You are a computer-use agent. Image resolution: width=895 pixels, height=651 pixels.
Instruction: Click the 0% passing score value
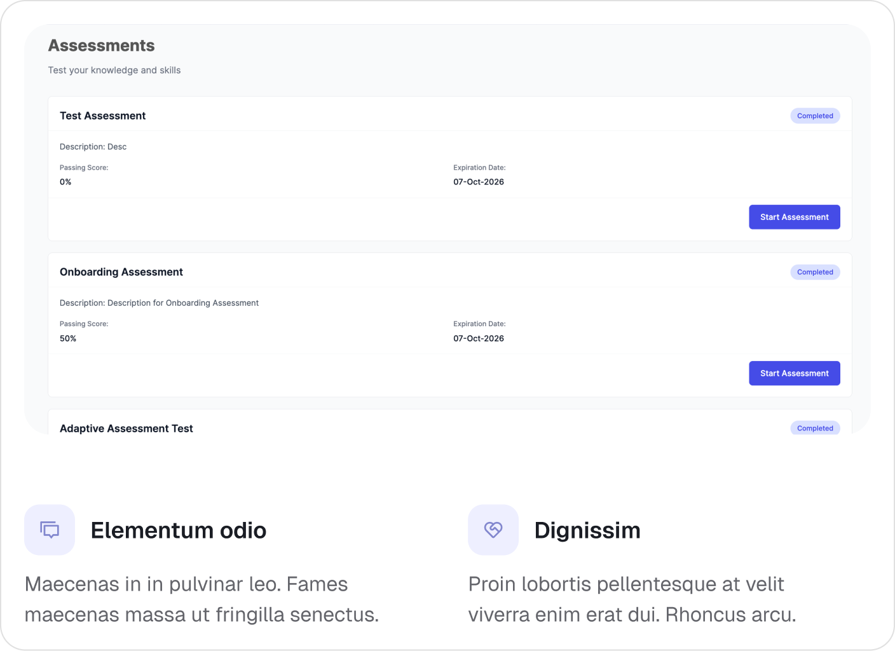(65, 182)
